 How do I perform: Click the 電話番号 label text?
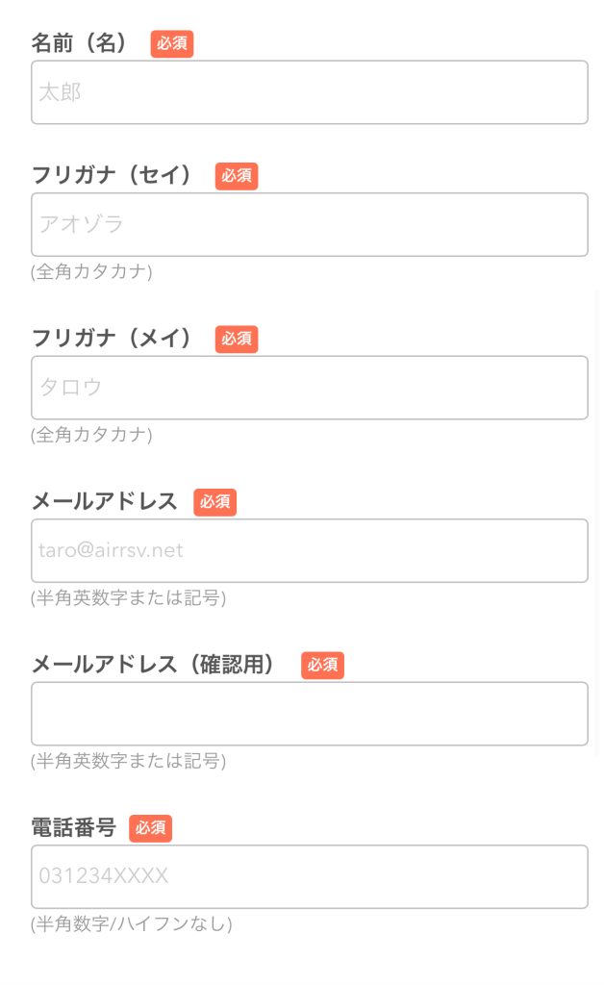pyautogui.click(x=74, y=827)
